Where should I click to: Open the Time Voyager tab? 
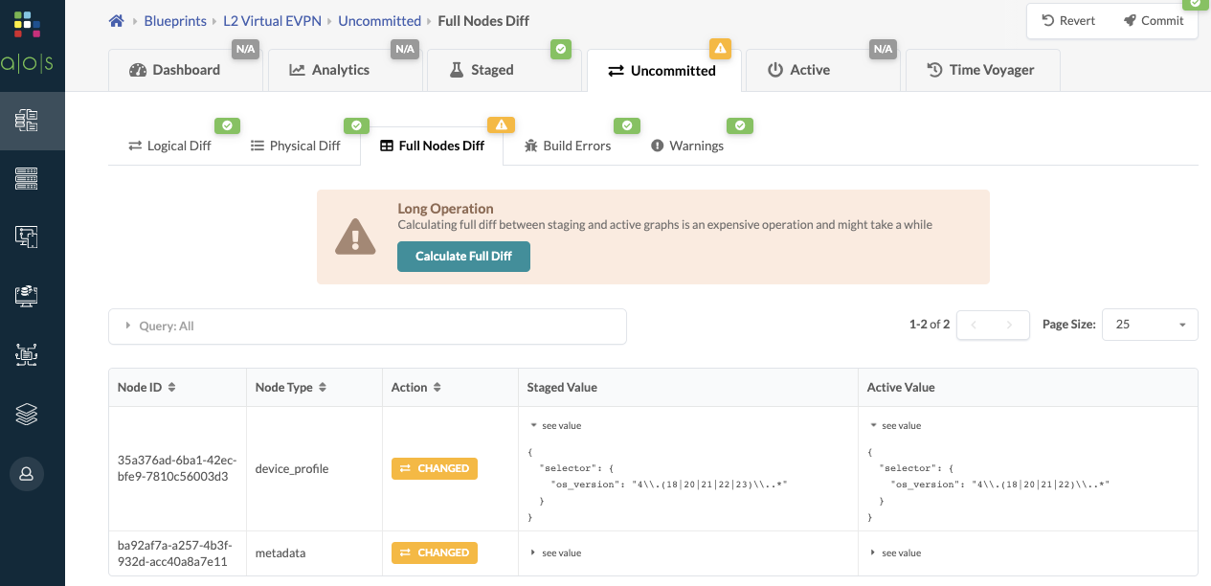[x=982, y=69]
